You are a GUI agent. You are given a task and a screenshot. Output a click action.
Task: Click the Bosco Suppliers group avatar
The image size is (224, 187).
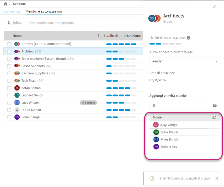point(17,66)
